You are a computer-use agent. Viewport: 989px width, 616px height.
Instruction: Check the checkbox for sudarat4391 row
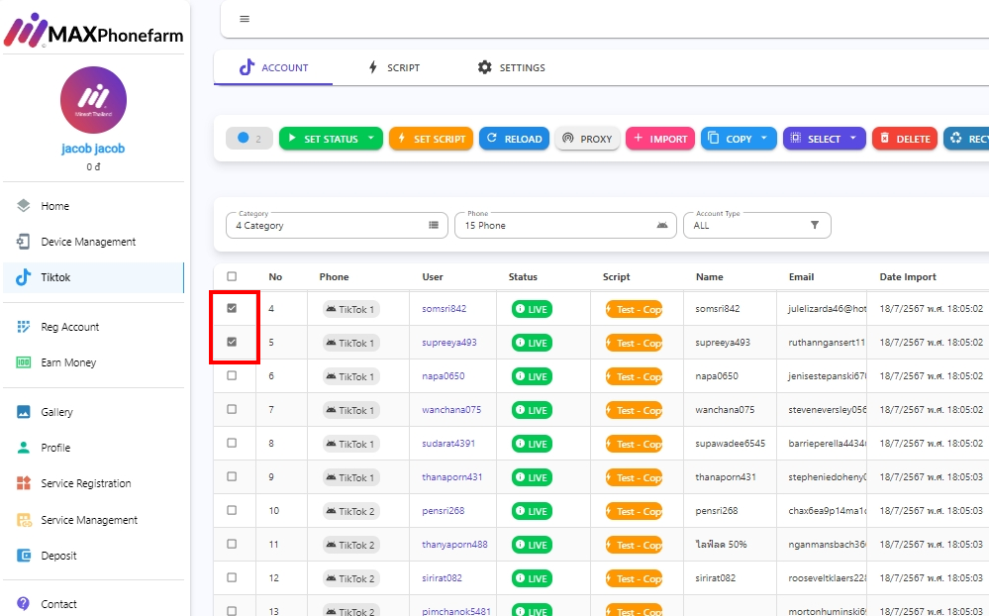(232, 443)
